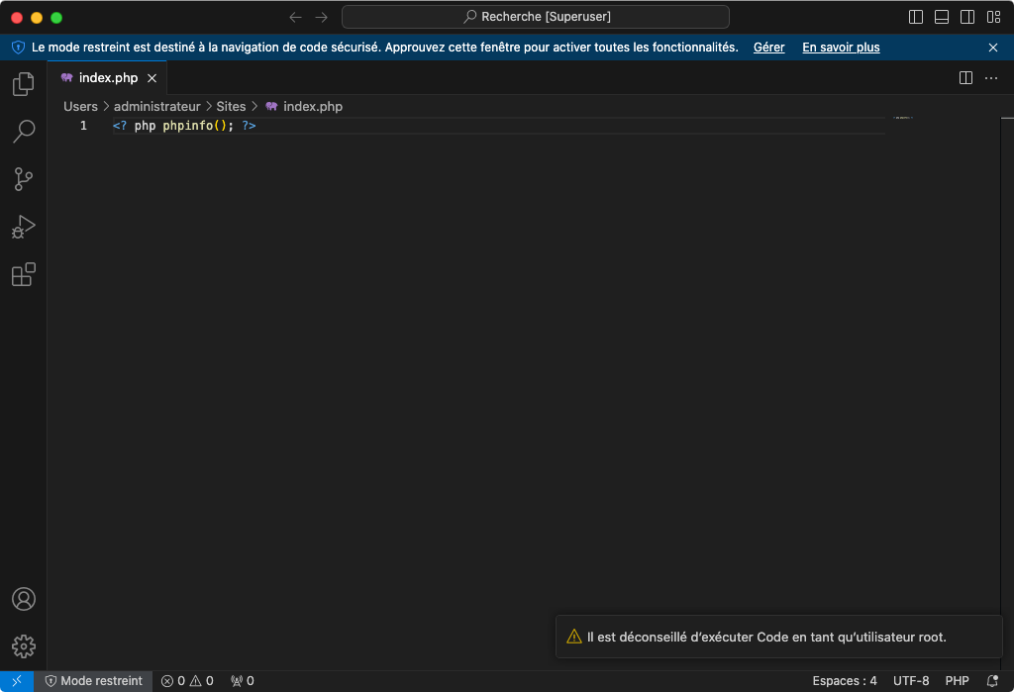The width and height of the screenshot is (1014, 692).
Task: Open the editor More Actions ellipsis menu
Action: [991, 78]
